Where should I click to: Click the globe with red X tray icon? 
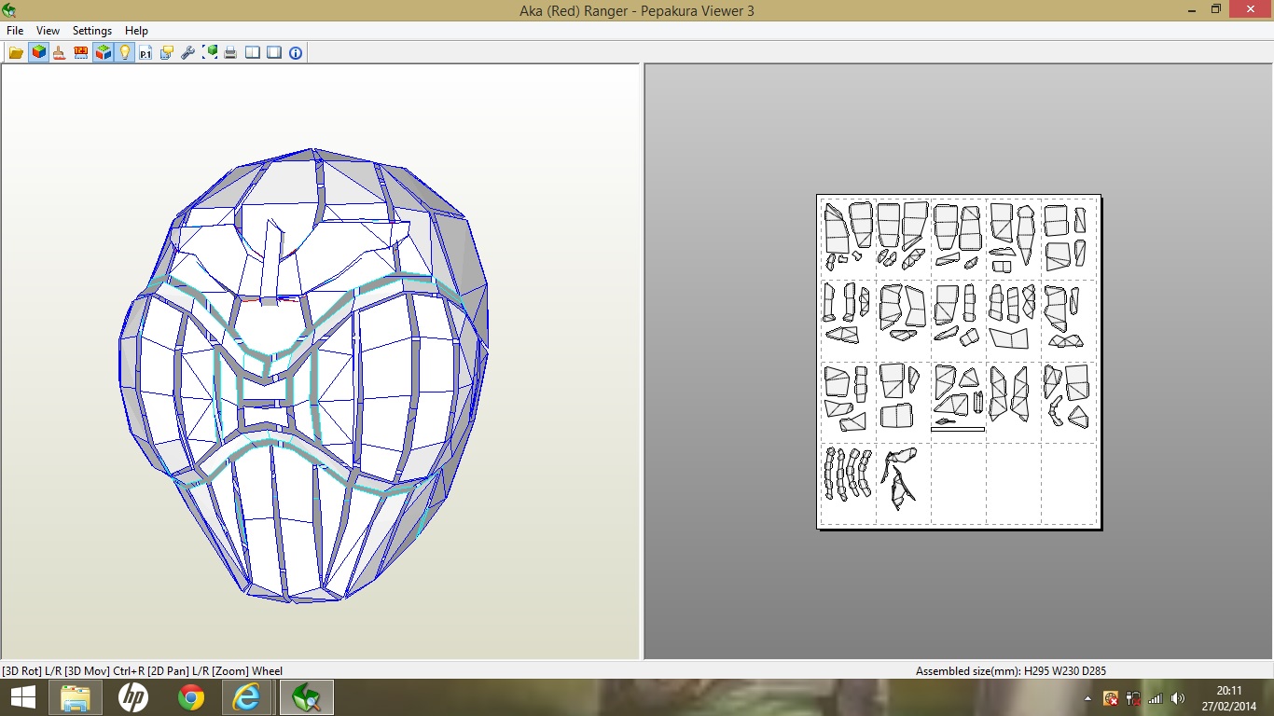(x=1111, y=697)
